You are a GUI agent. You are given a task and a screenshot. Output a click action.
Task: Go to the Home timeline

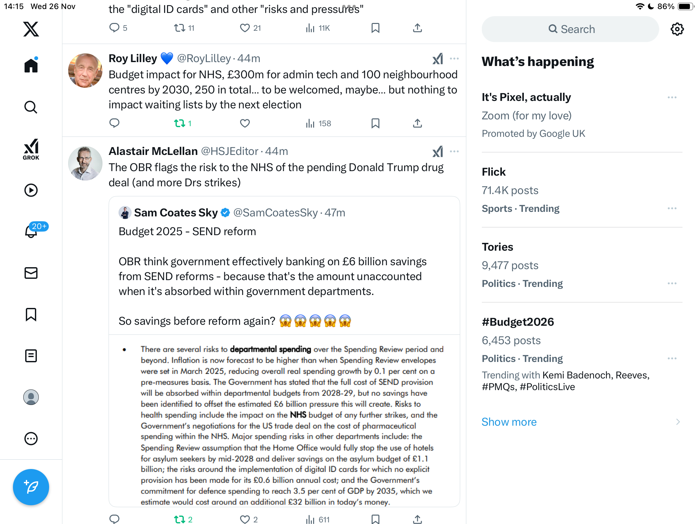(x=31, y=66)
